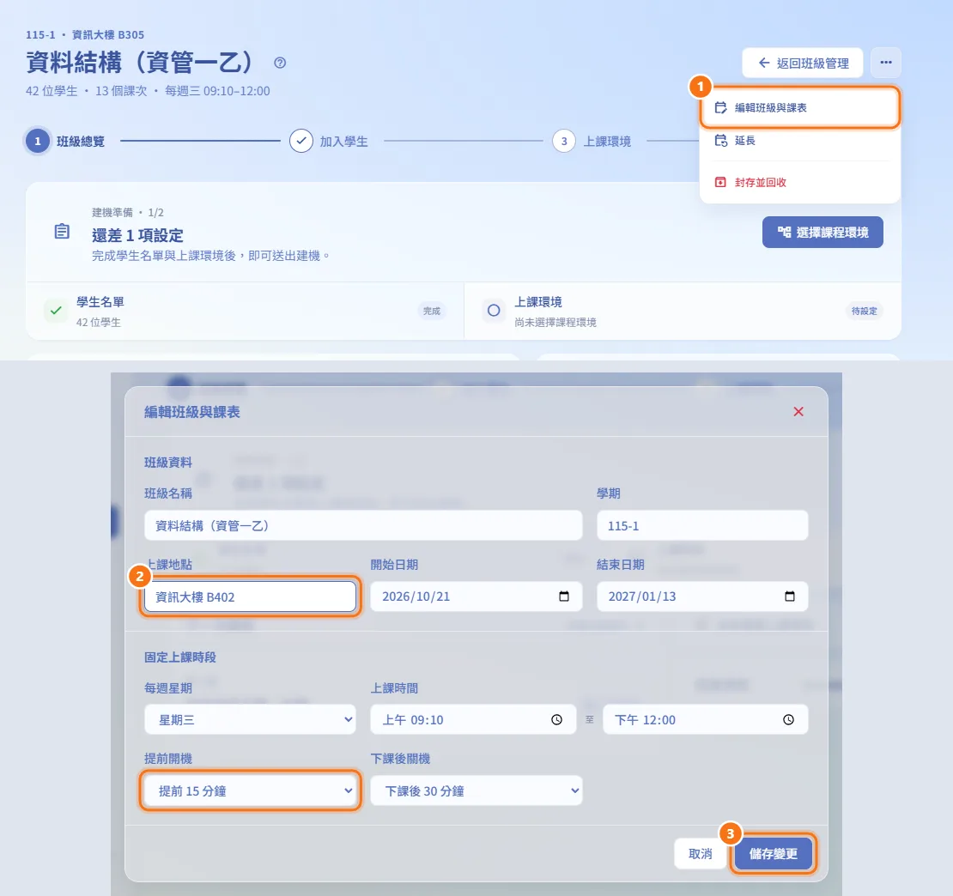Click the 結束日期 field 2027/01/13

702,596
